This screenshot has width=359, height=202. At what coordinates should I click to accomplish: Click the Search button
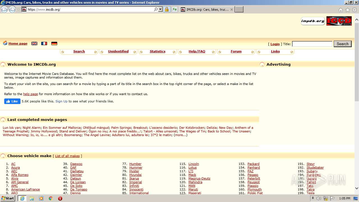tap(342, 44)
